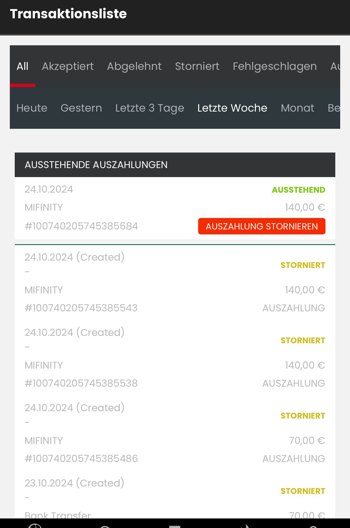Screen dimensions: 350x528
Task: Select the Letzte Woche period
Action: coord(232,108)
